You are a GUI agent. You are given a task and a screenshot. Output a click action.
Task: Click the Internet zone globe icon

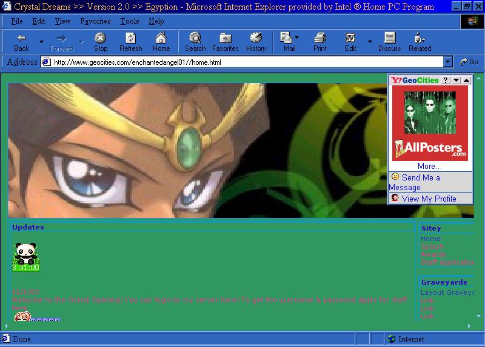391,339
